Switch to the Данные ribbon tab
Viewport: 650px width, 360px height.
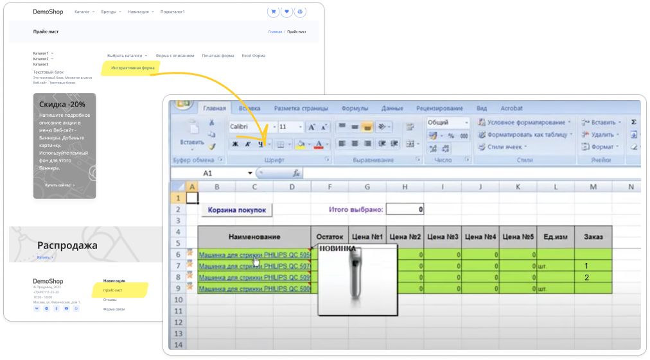[x=392, y=108]
